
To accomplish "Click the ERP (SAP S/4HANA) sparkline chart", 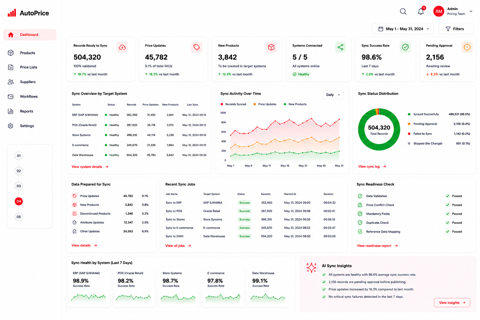I will tap(89, 297).
